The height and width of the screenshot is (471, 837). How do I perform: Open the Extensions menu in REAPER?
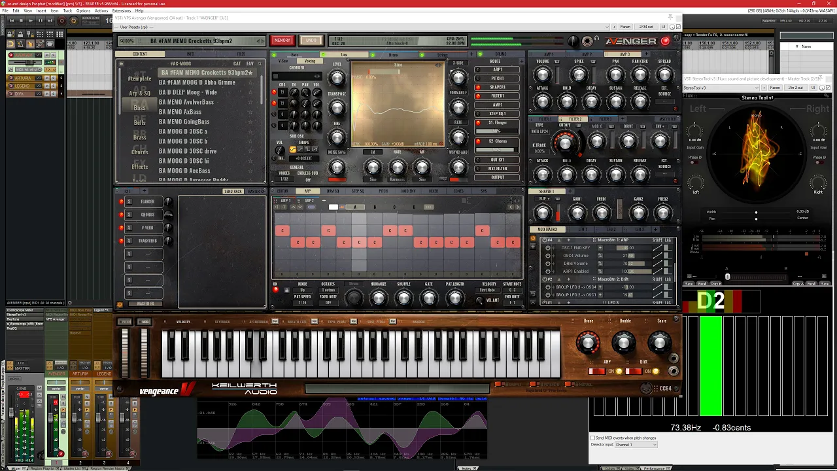(122, 11)
